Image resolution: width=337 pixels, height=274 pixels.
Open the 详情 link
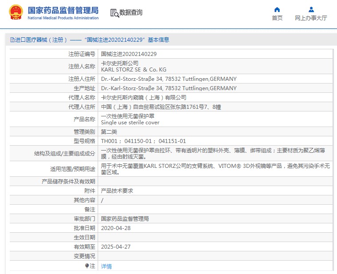pos(107,266)
